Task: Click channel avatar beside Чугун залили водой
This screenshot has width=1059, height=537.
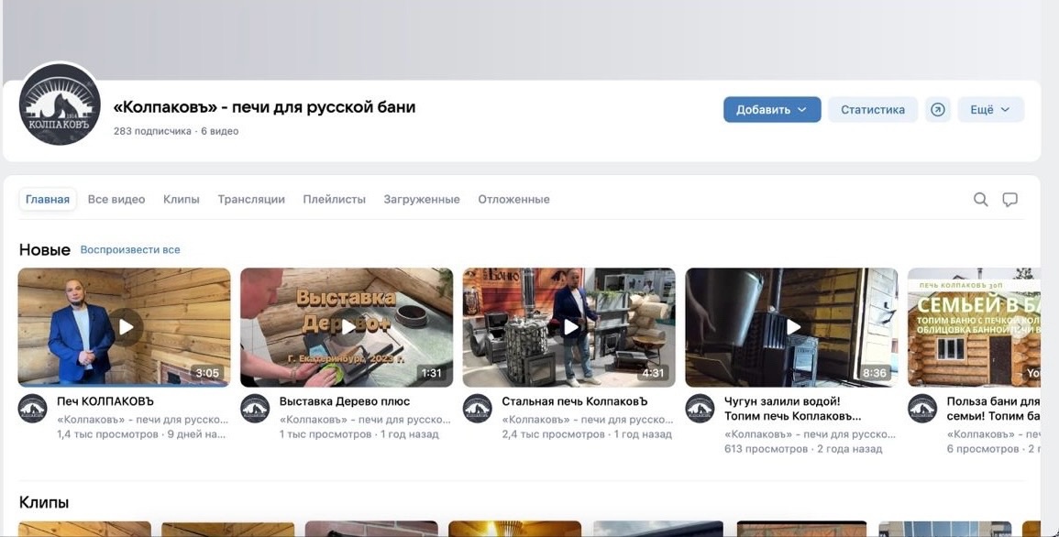Action: click(700, 409)
